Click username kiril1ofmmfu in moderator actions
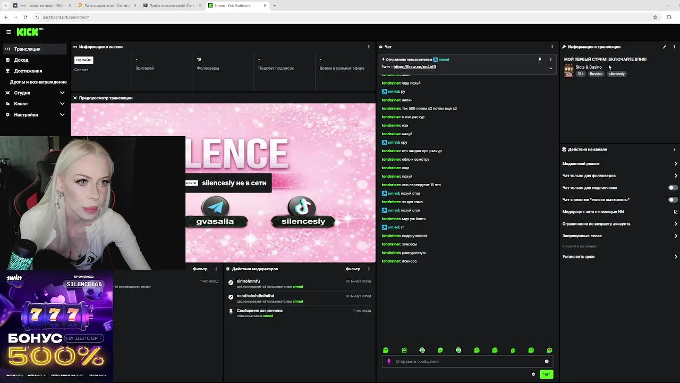Screen dimensions: 680x383 tap(248, 281)
